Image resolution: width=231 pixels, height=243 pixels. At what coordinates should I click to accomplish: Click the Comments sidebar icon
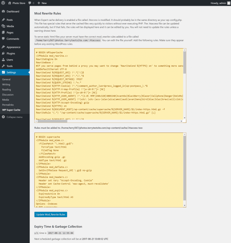[3, 39]
